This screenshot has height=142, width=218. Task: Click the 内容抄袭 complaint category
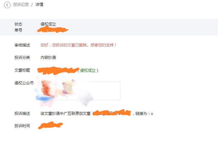coord(48,57)
